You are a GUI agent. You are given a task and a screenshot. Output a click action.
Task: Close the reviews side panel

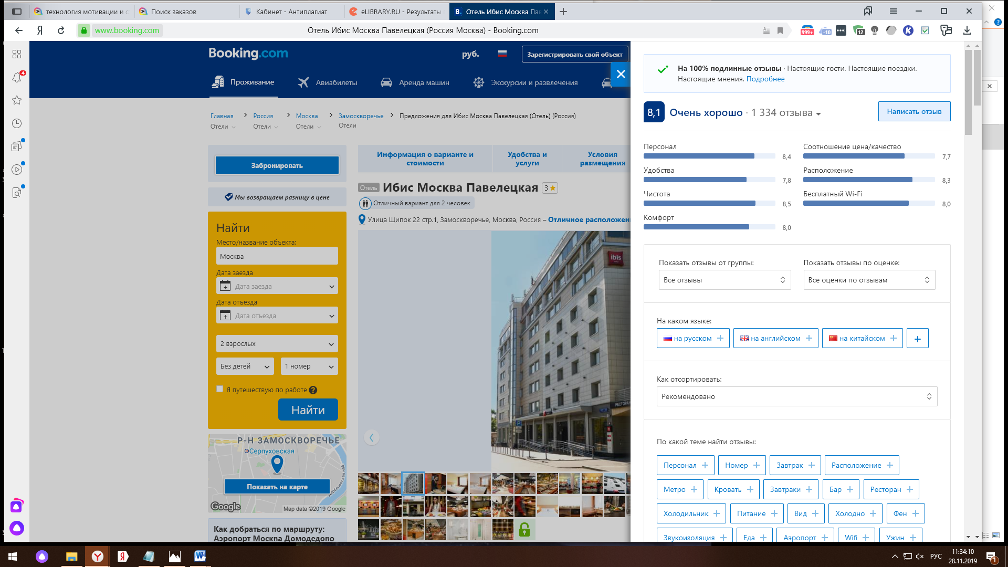621,75
